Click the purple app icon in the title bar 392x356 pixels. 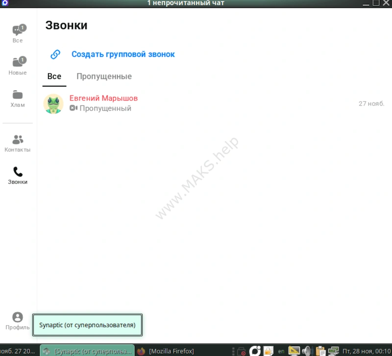tap(5, 3)
